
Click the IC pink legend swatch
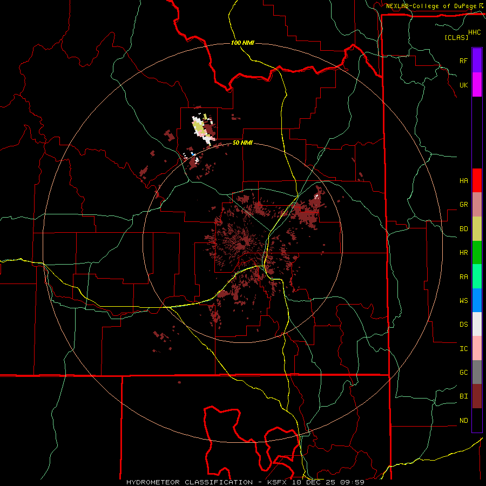coord(477,348)
